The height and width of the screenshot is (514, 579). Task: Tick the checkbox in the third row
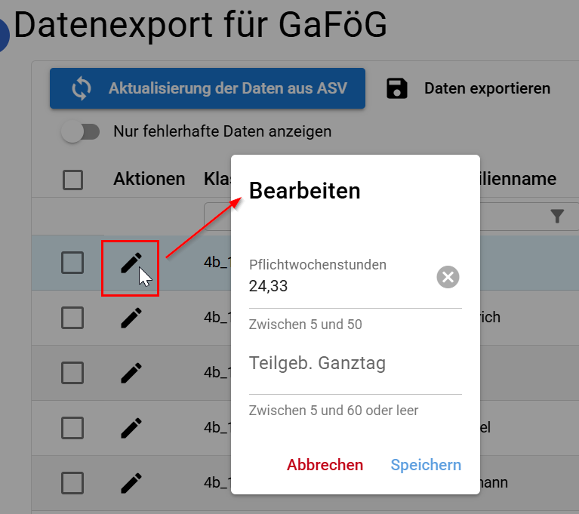(72, 373)
